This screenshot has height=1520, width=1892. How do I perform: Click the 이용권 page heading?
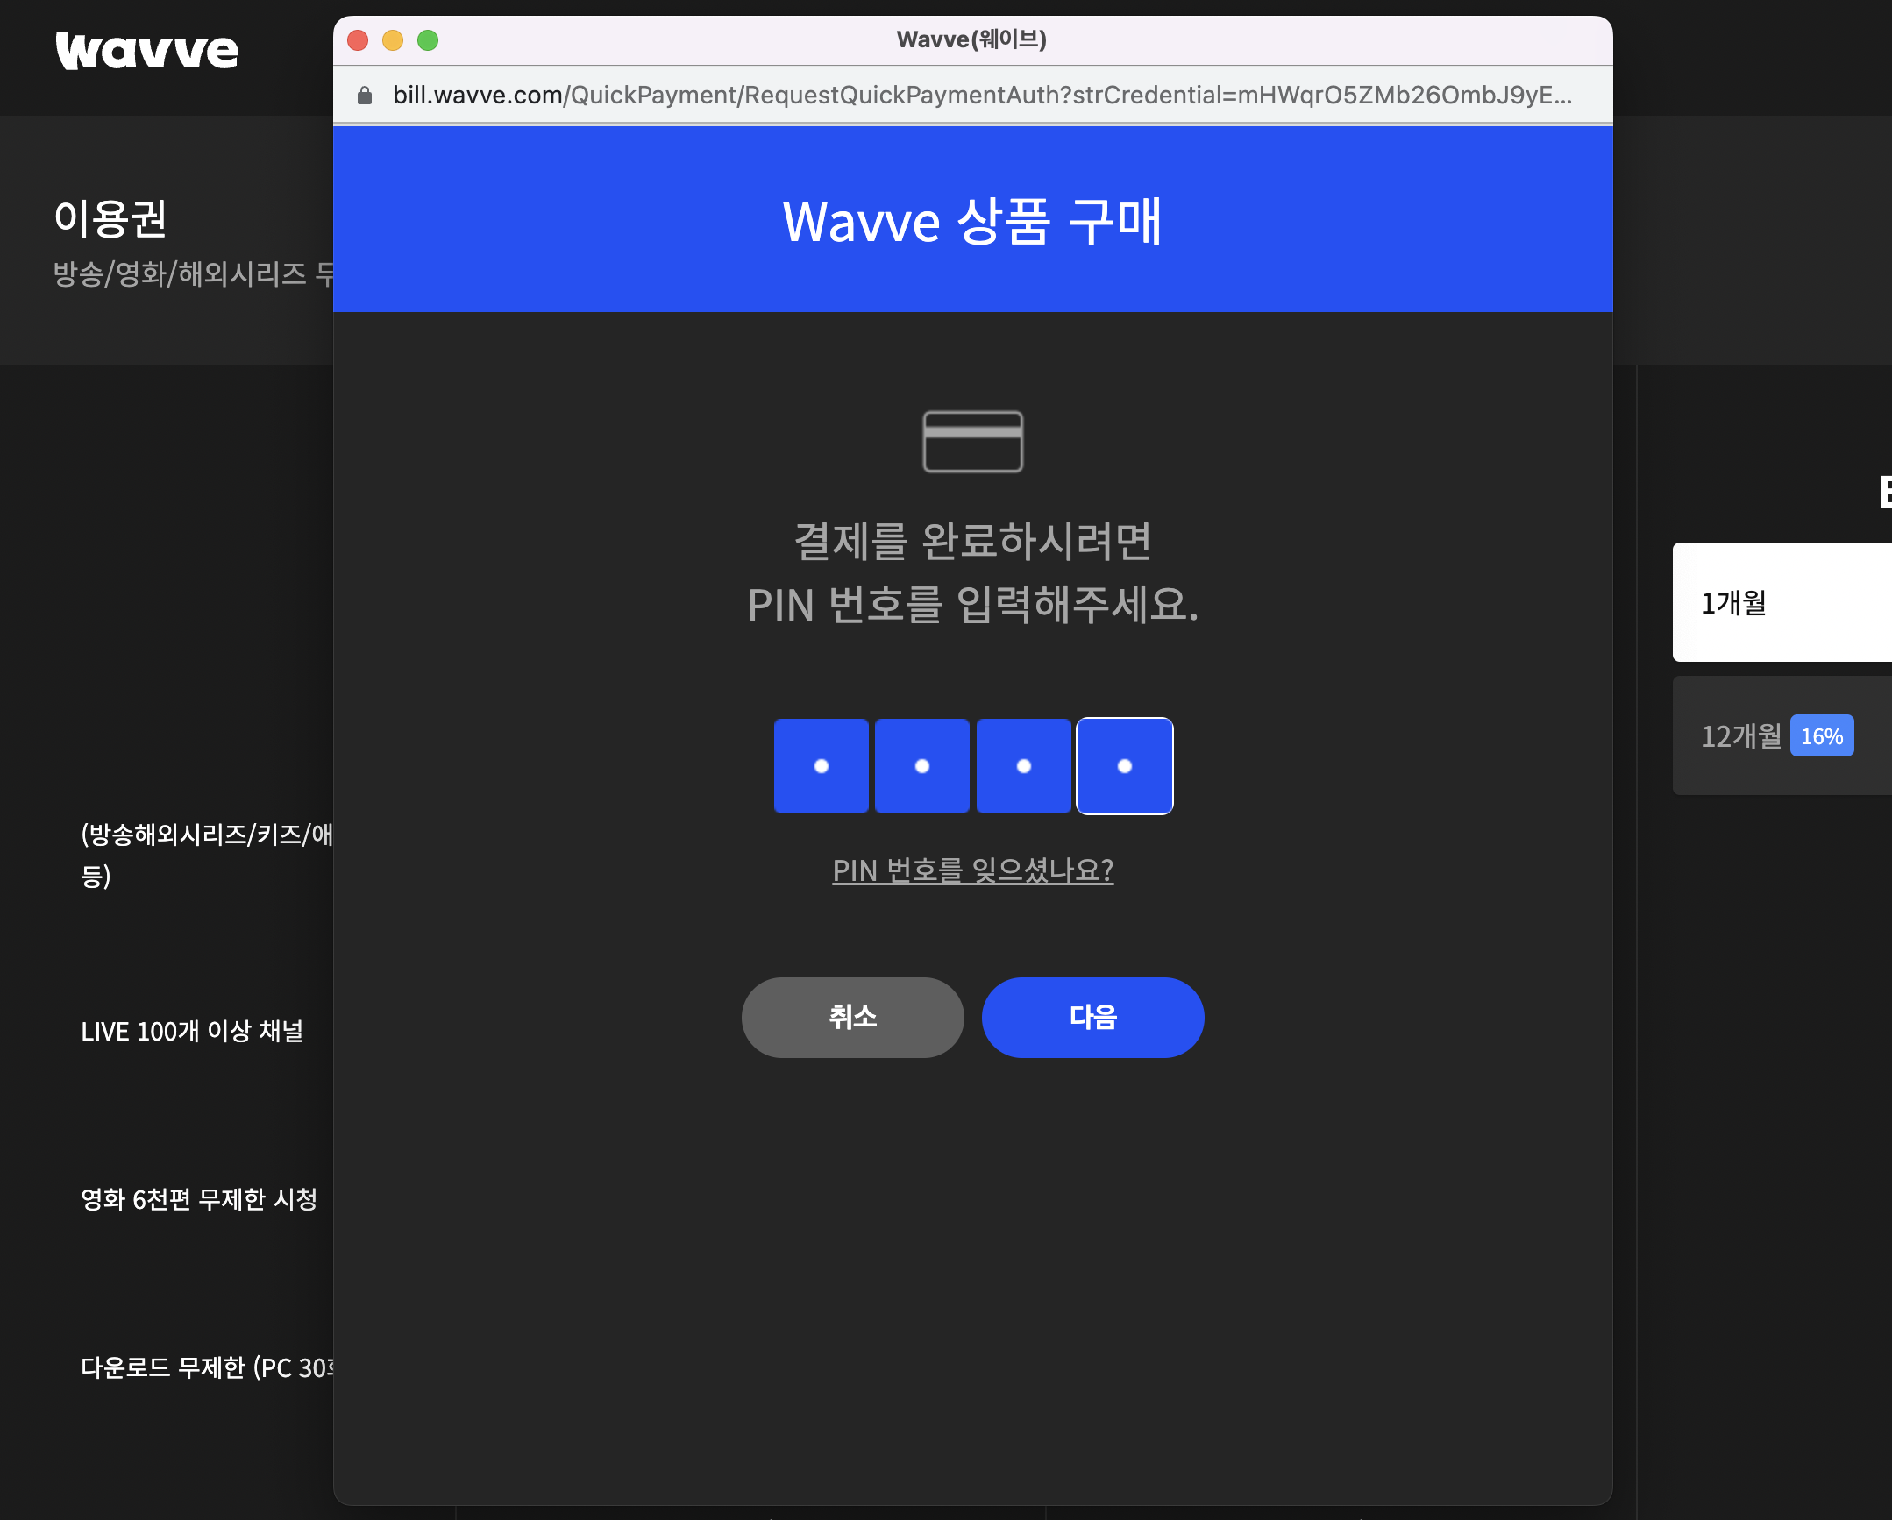click(111, 219)
